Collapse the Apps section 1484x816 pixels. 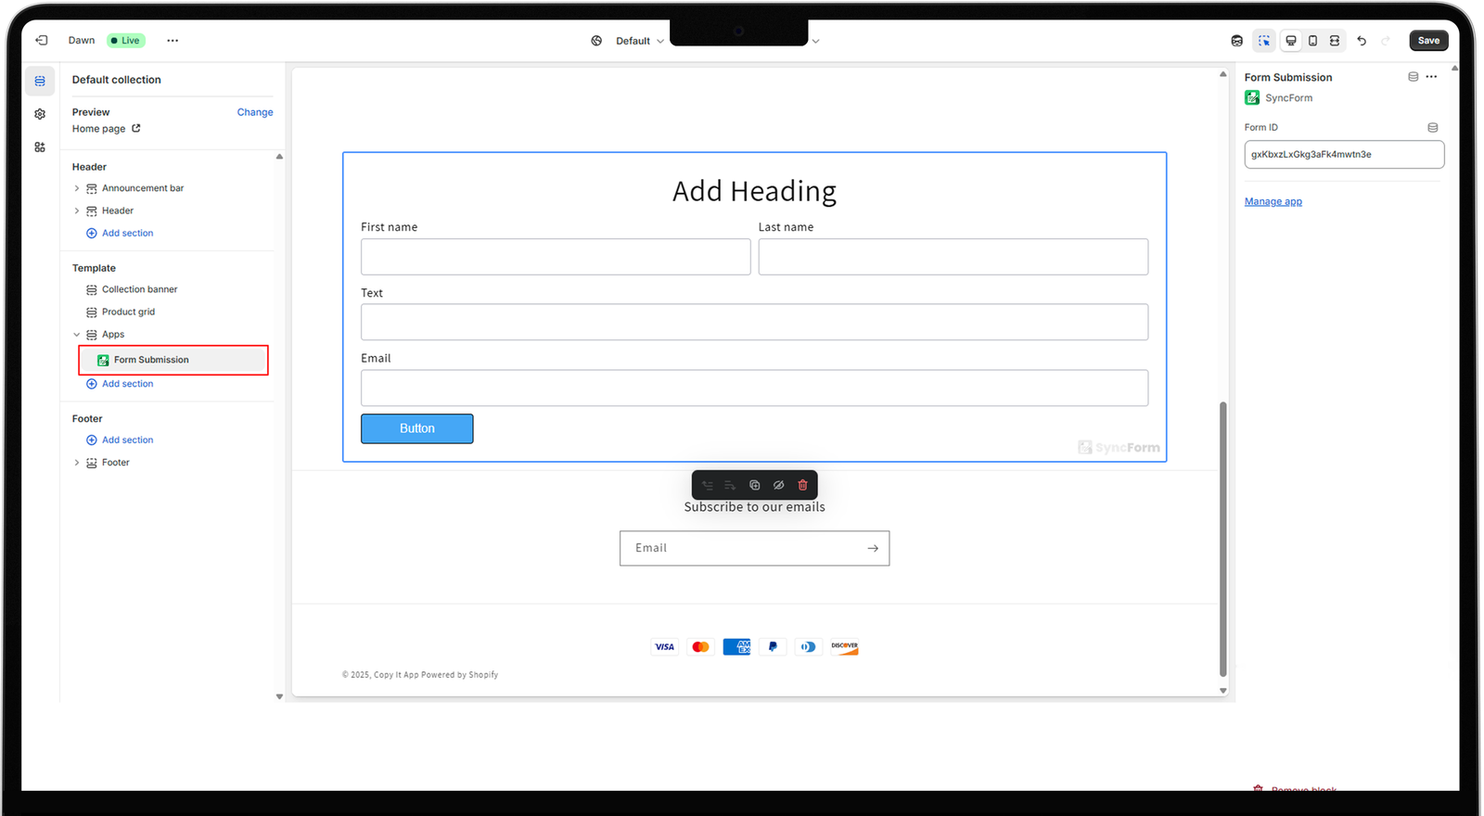click(x=77, y=335)
